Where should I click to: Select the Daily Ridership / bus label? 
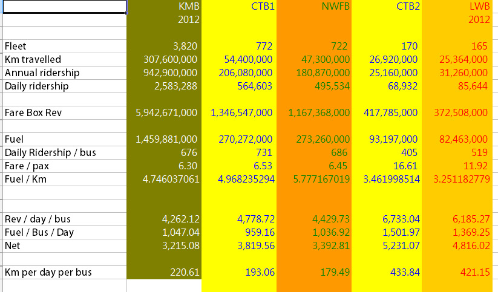point(50,153)
